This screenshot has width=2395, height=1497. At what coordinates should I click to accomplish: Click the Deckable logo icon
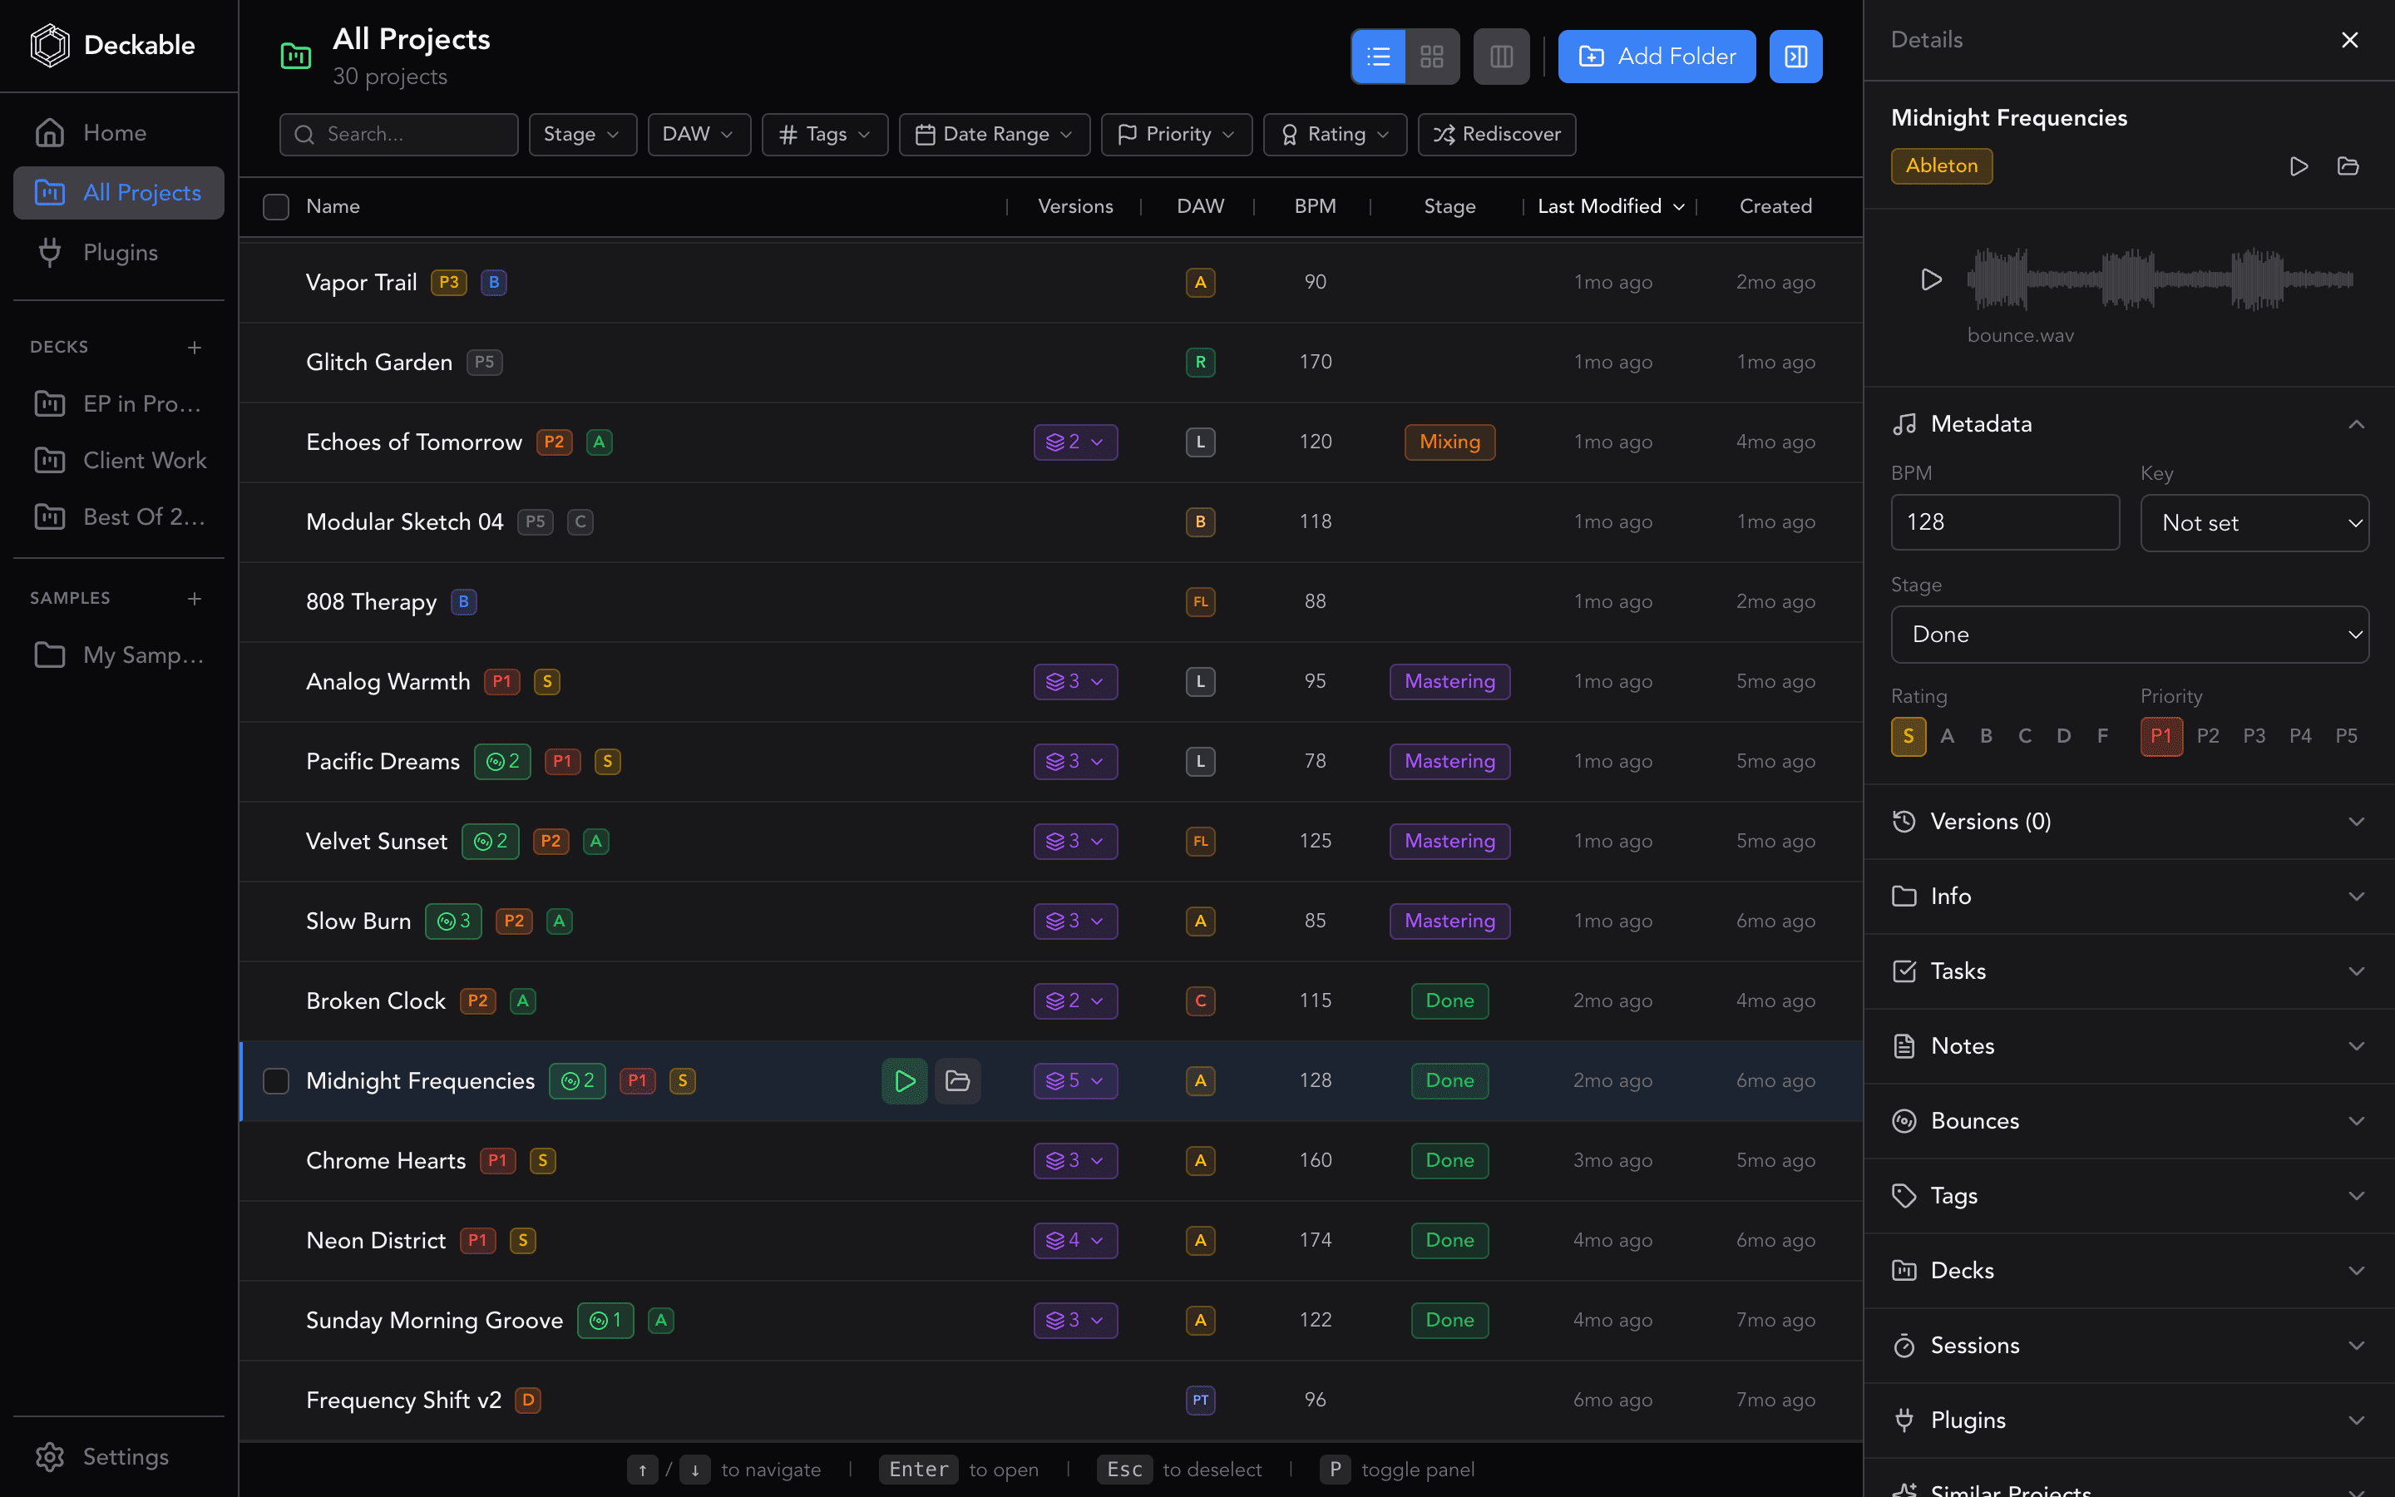[50, 46]
